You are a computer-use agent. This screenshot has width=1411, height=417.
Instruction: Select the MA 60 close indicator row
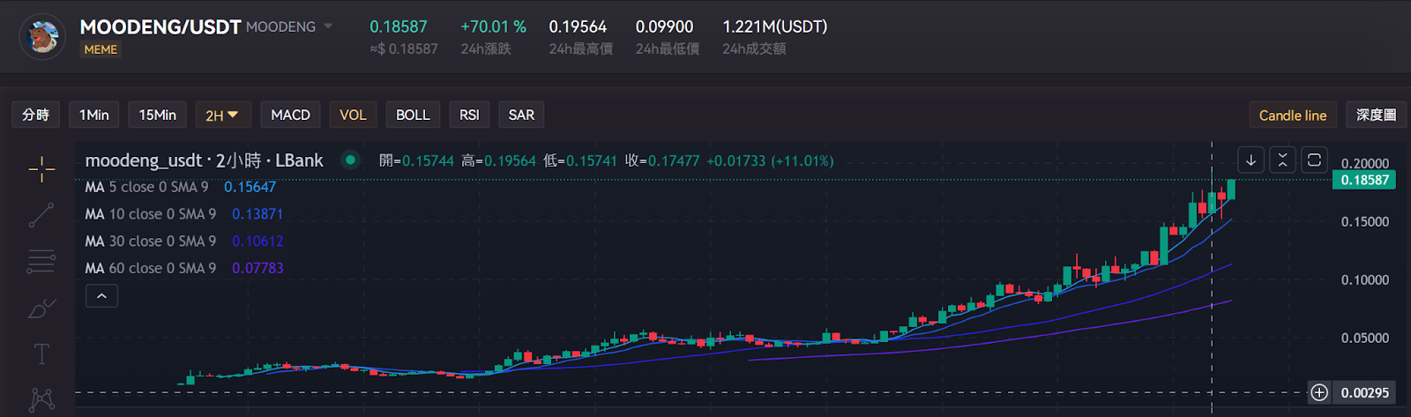click(x=183, y=268)
